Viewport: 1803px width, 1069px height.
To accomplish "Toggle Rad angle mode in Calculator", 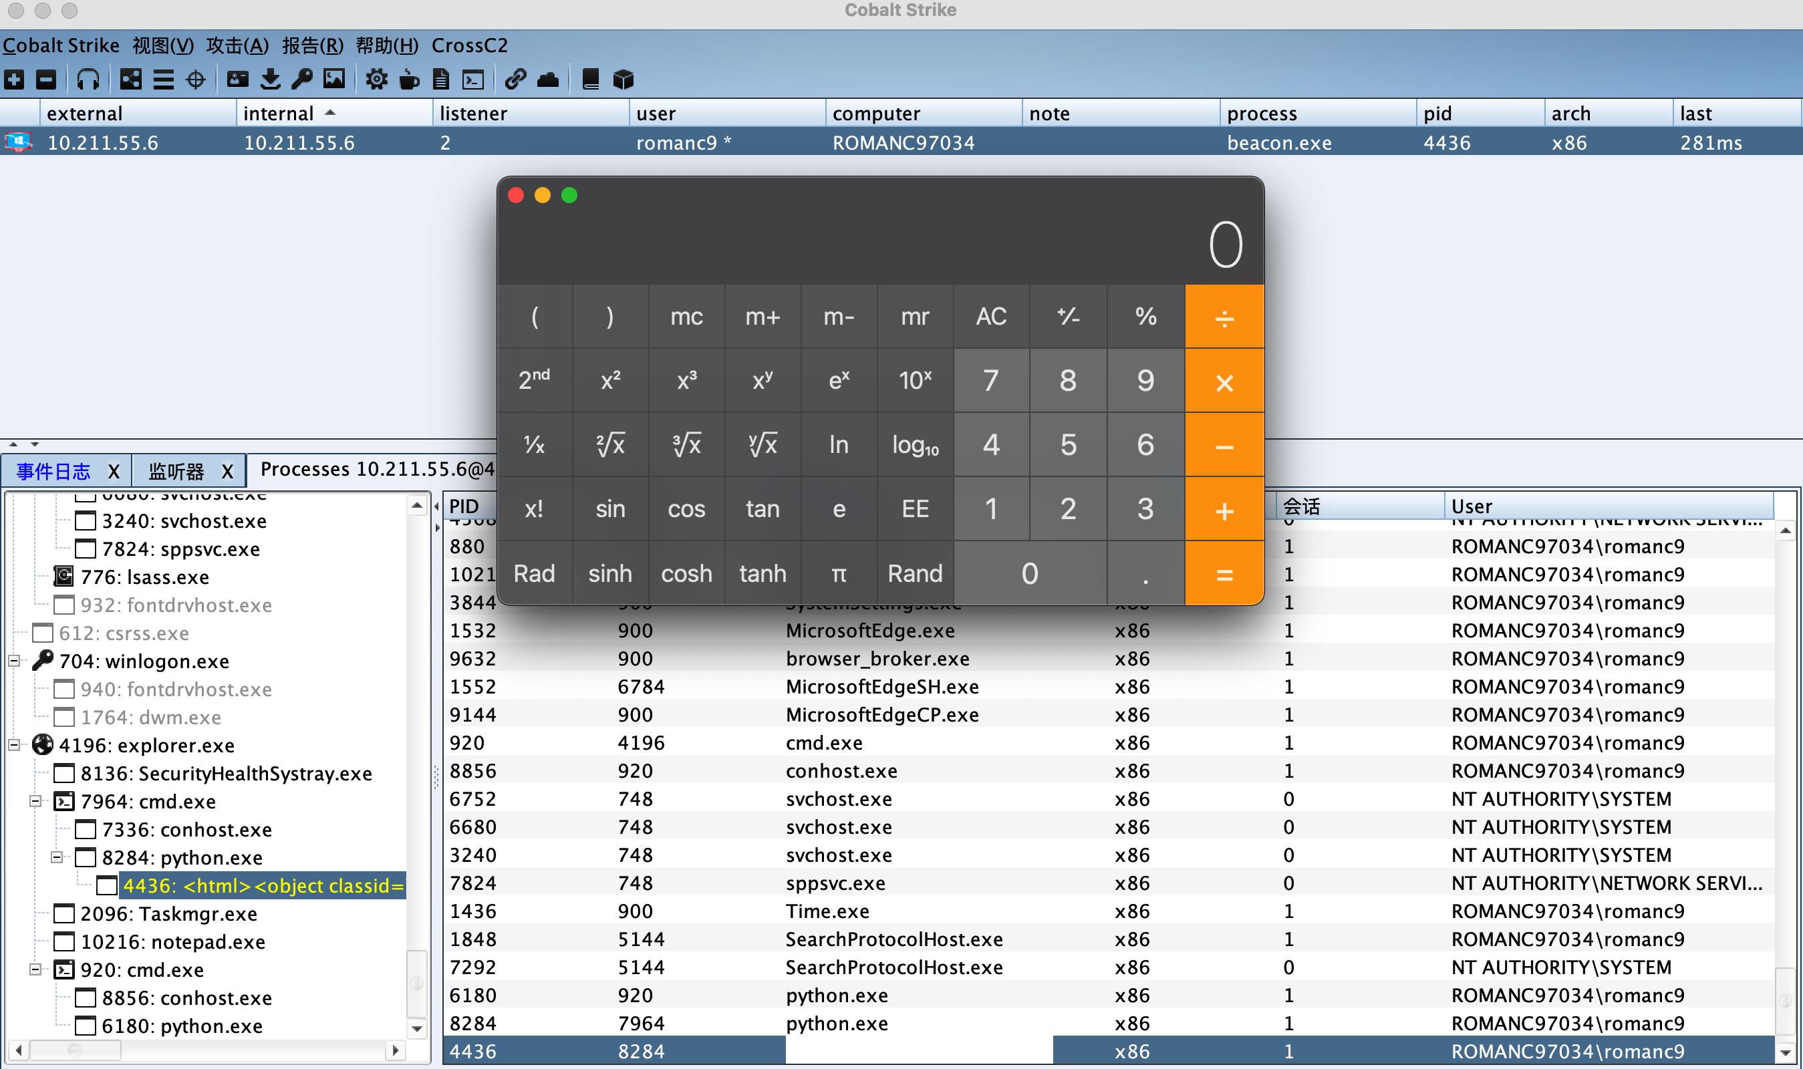I will click(x=534, y=573).
